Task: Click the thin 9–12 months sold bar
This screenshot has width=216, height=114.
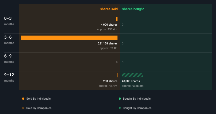Action: coord(117,75)
